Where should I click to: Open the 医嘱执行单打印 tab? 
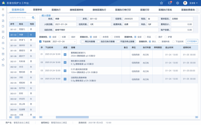[123, 10]
